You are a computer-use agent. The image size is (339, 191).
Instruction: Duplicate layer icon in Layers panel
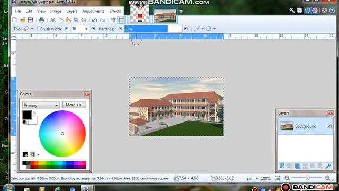pyautogui.click(x=298, y=166)
